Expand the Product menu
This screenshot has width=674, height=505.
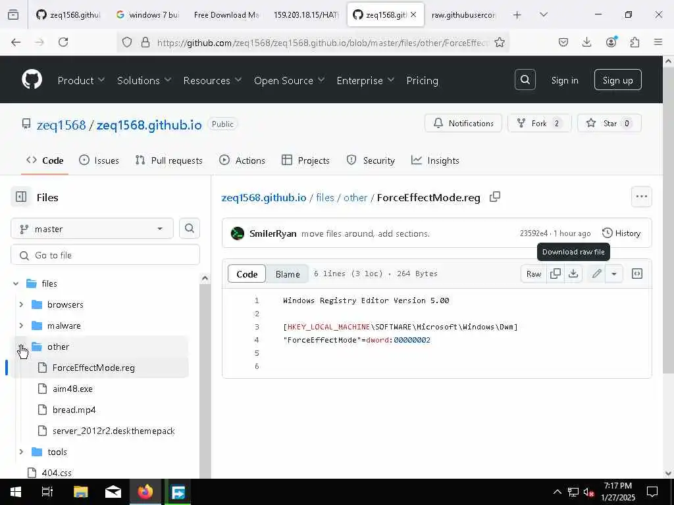[81, 80]
